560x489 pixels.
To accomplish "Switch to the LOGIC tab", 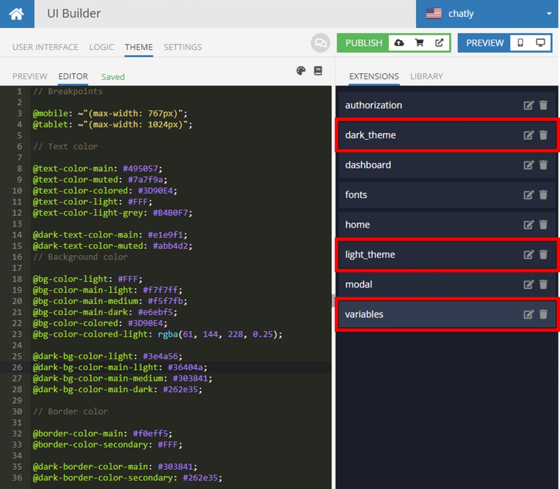I will 101,47.
